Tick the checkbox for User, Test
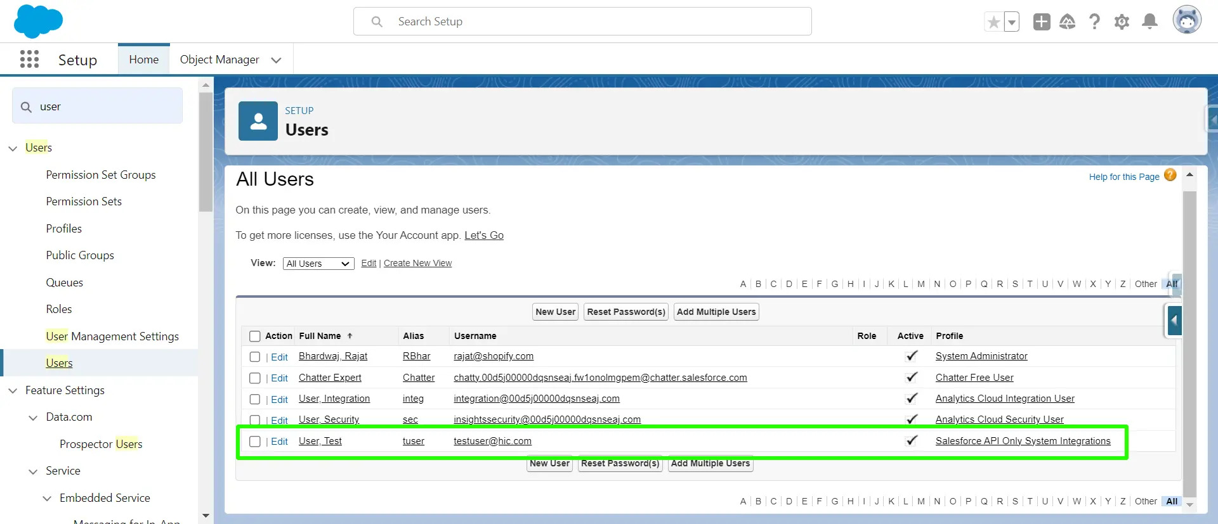The width and height of the screenshot is (1218, 524). tap(255, 442)
